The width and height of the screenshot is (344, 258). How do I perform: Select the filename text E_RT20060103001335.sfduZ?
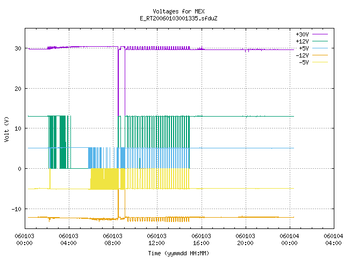(178, 18)
